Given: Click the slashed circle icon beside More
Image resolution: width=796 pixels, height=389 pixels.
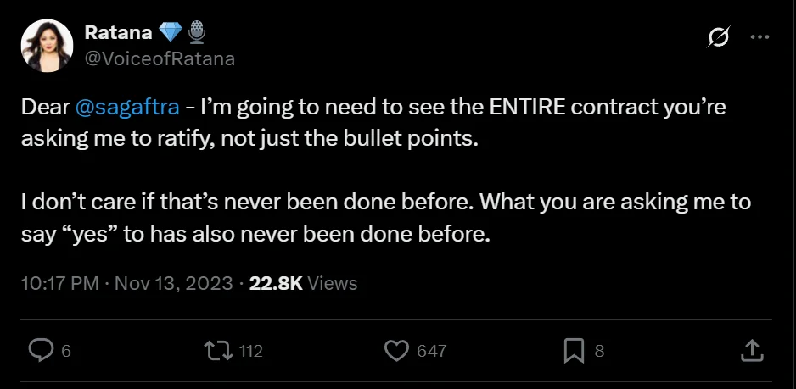Looking at the screenshot, I should (x=717, y=37).
